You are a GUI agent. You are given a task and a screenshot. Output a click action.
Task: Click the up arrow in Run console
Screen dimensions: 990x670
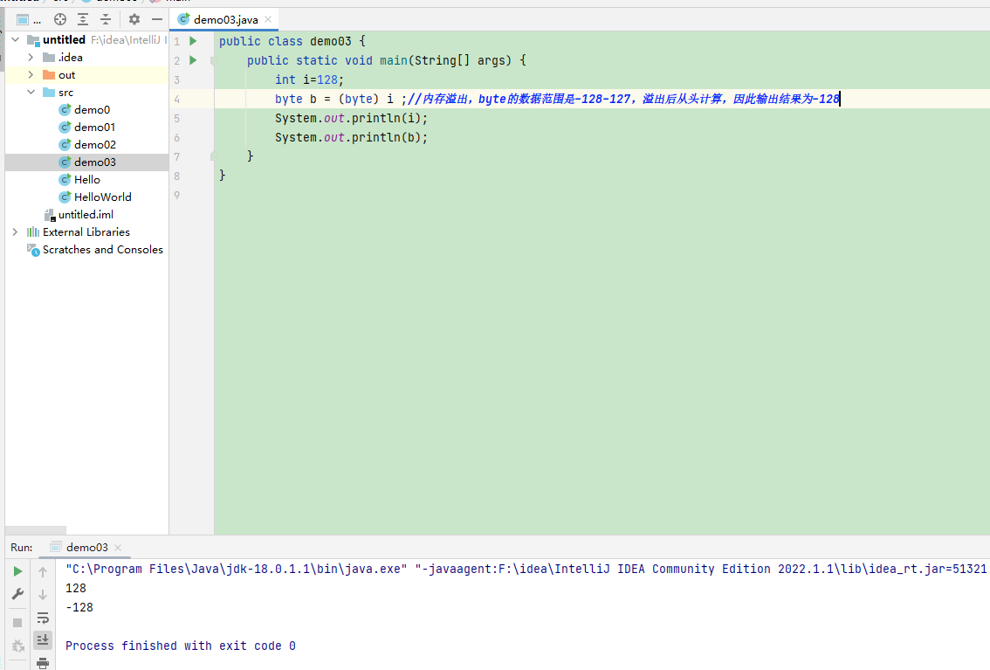point(42,571)
